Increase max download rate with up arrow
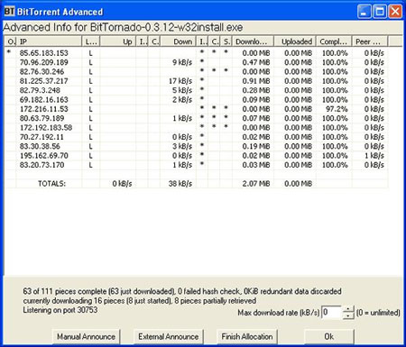 (x=348, y=309)
